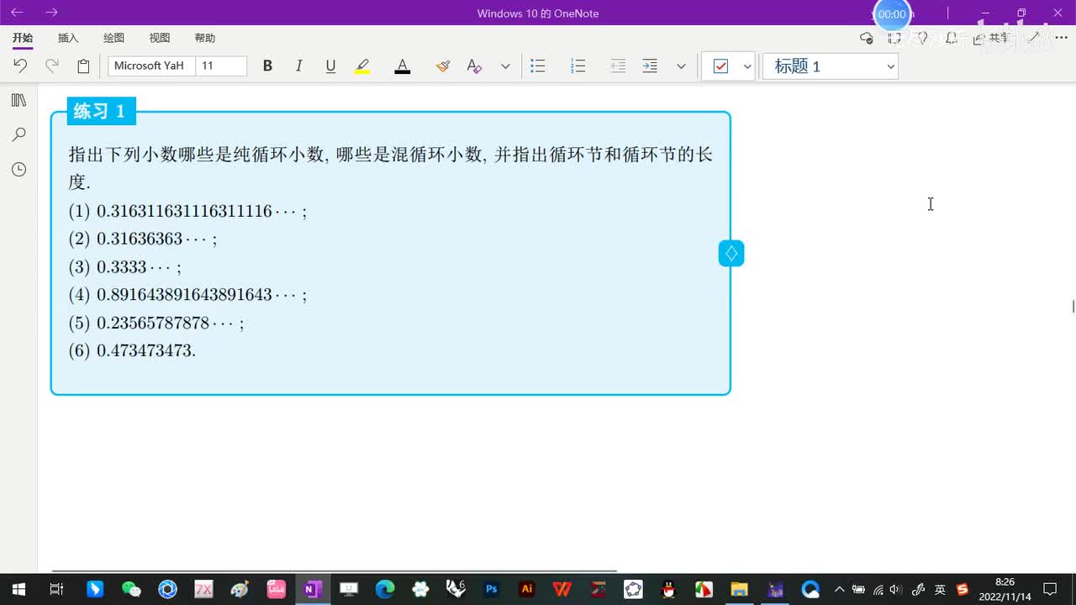Open the search pane
This screenshot has height=605, width=1076.
[18, 134]
